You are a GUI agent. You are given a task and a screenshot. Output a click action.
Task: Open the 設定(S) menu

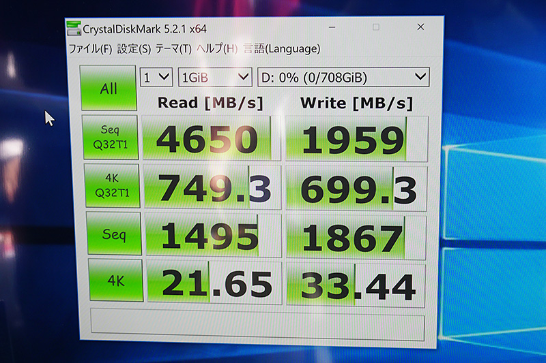pos(134,49)
